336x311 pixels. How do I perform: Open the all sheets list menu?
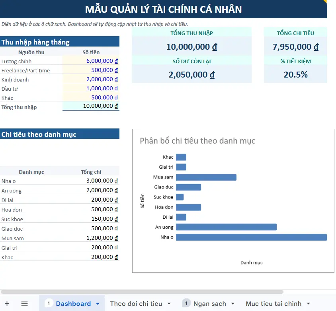(x=24, y=303)
